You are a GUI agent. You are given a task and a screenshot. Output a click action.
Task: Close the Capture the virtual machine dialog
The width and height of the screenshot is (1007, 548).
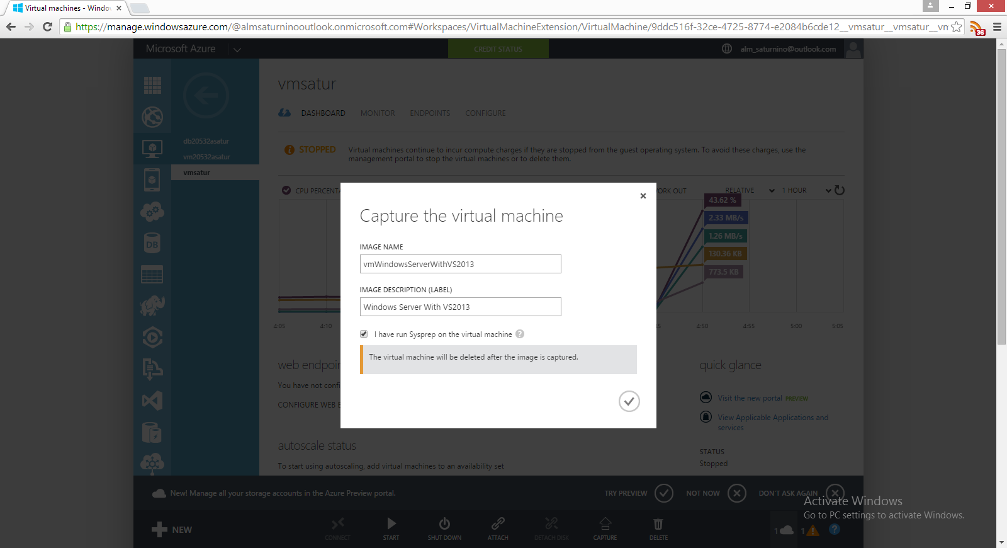point(643,196)
